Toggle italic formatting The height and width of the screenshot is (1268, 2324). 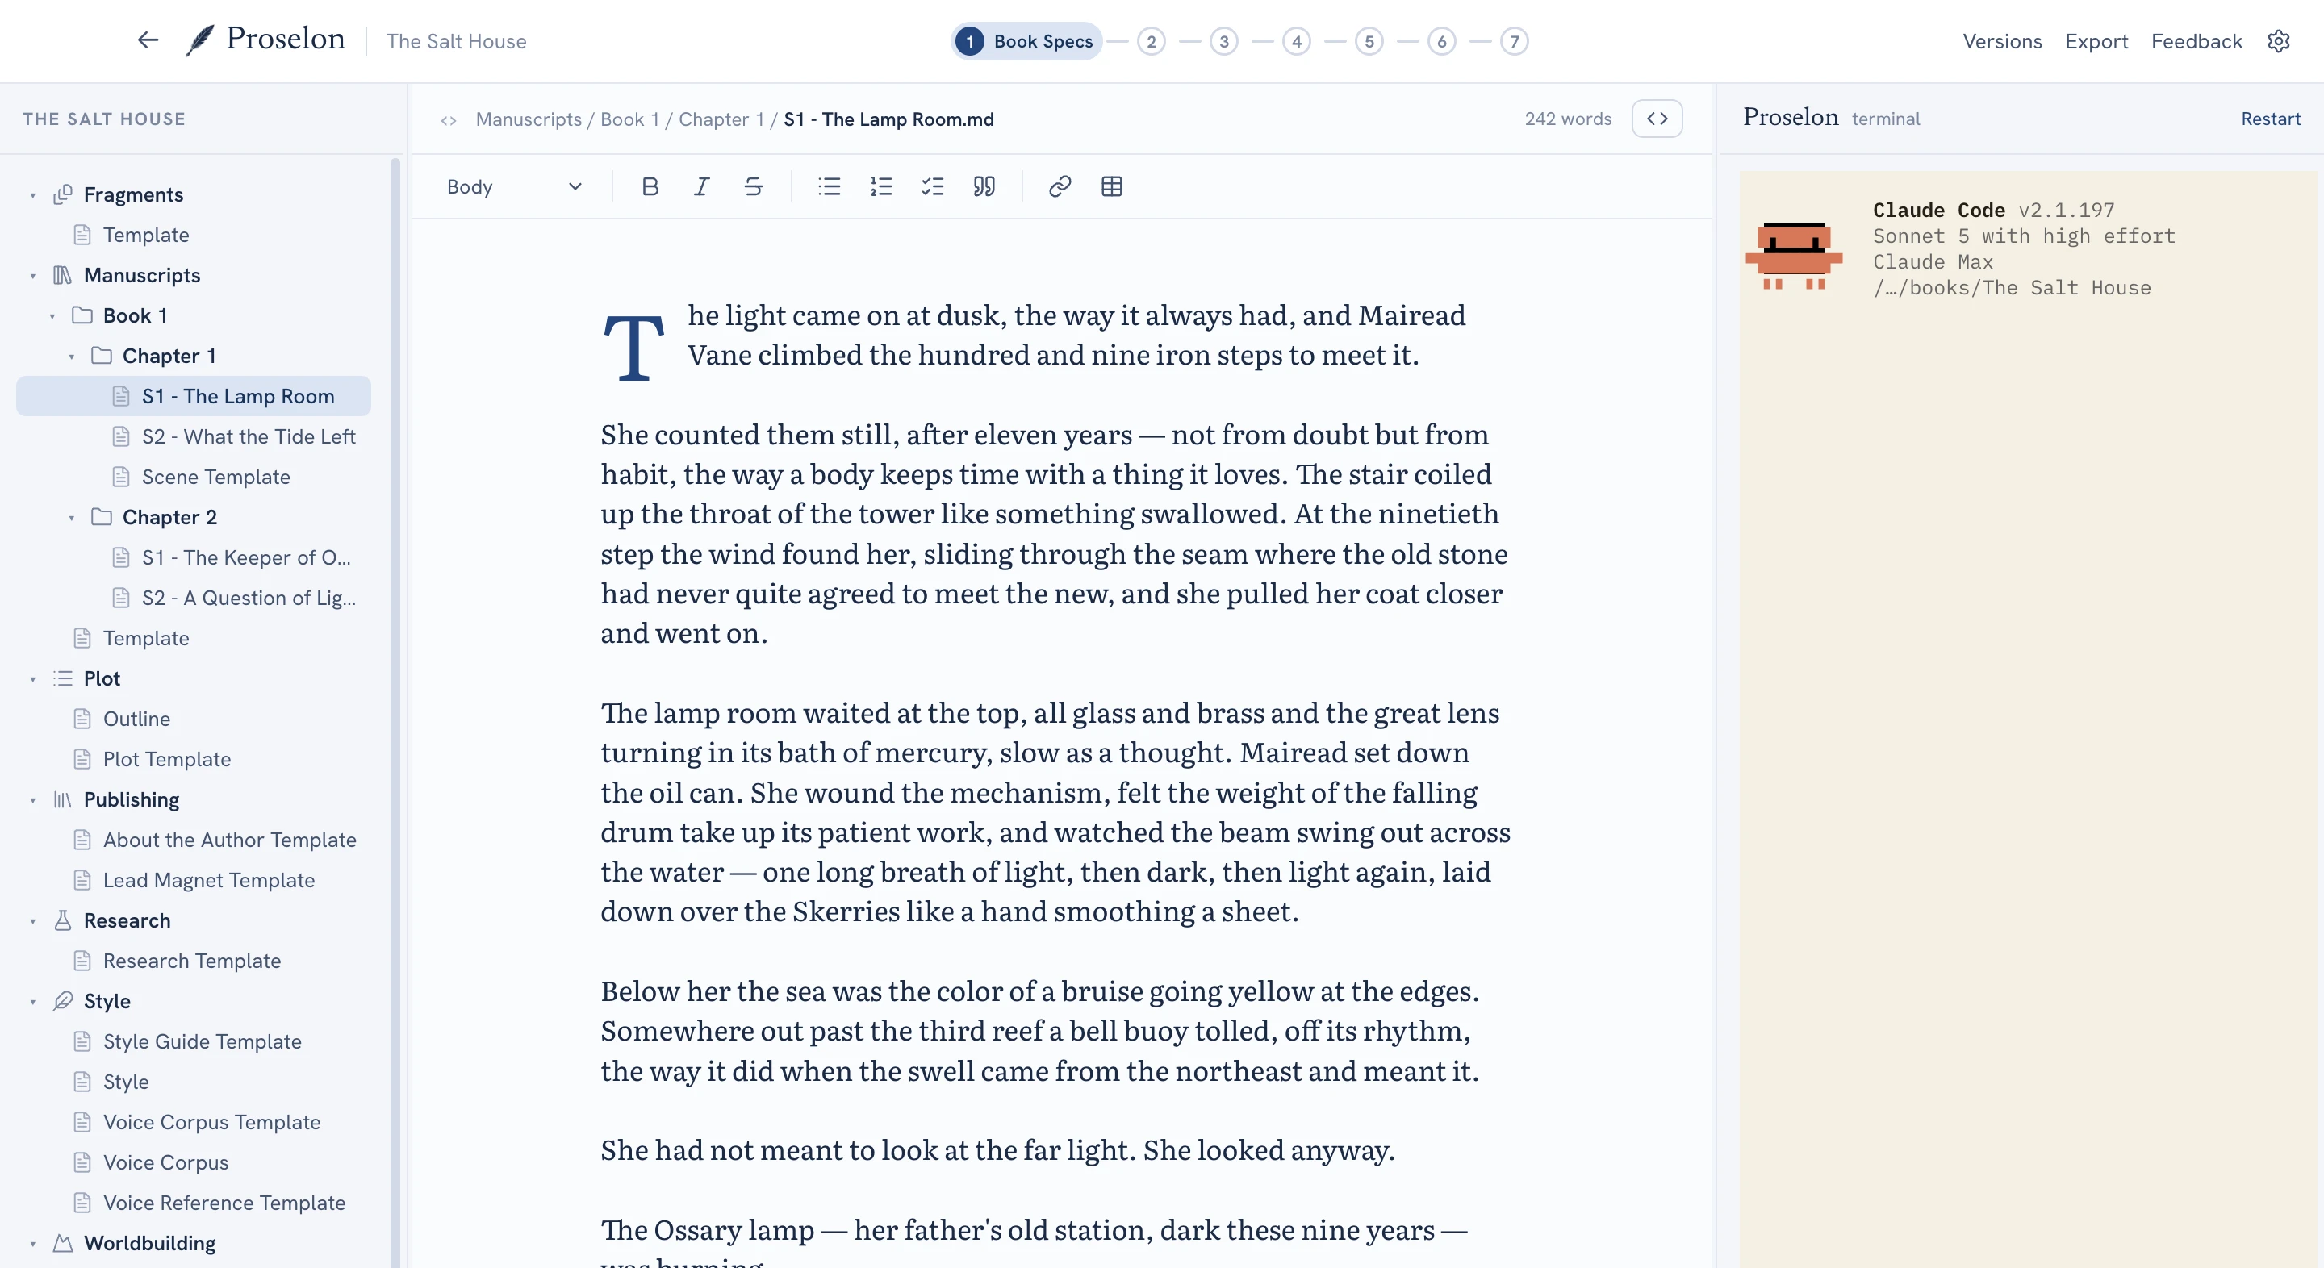pos(701,186)
